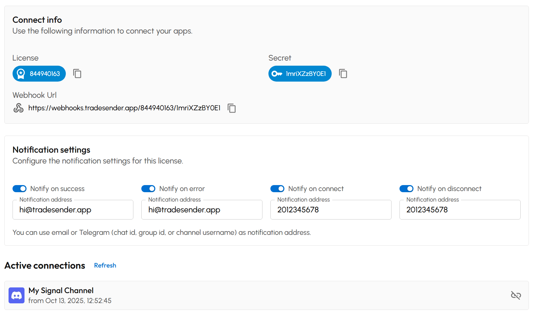This screenshot has height=315, width=534.
Task: Click the Notify on error address field
Action: 201,210
